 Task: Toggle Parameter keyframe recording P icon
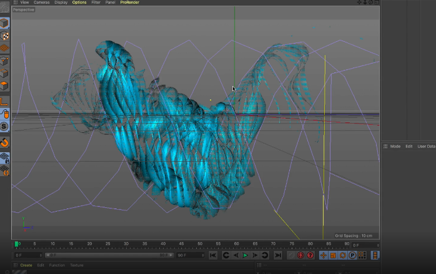(352, 255)
